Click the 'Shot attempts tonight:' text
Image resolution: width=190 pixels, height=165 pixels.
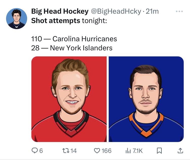coord(69,21)
